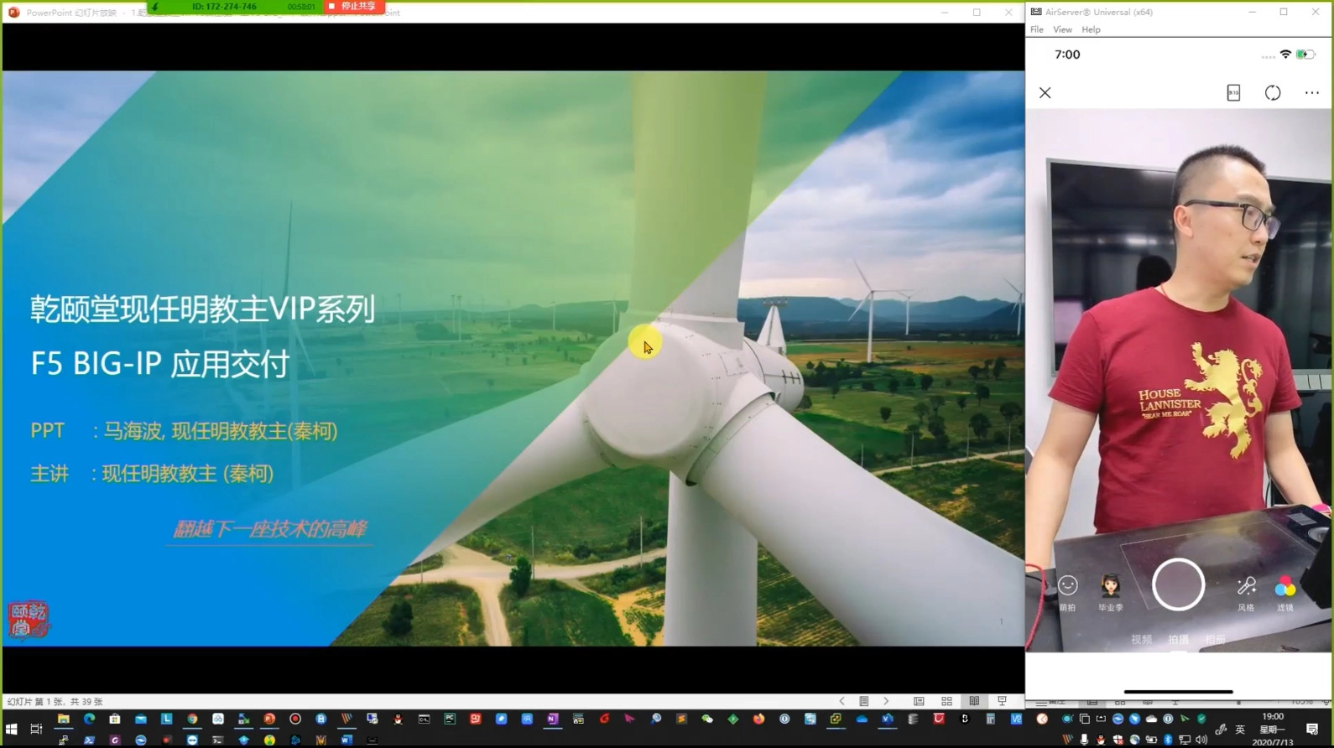
Task: Open the 风格 style brush tool
Action: (x=1246, y=587)
